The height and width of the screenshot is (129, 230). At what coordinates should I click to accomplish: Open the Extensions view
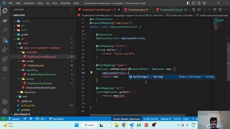coord(5,59)
